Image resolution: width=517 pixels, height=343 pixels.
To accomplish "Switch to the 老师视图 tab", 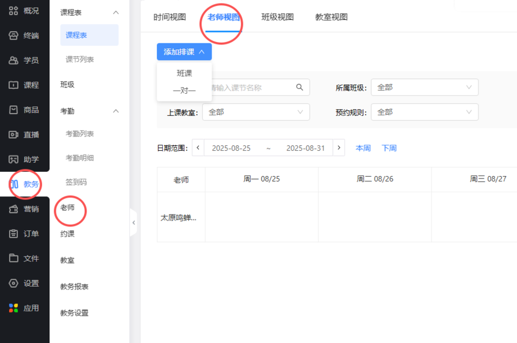I will (x=224, y=17).
